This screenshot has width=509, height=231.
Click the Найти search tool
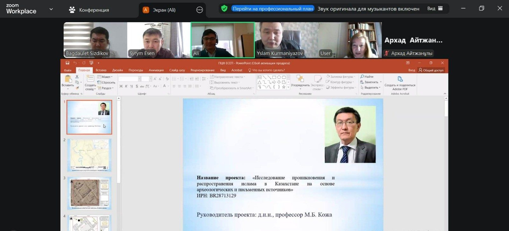(367, 76)
